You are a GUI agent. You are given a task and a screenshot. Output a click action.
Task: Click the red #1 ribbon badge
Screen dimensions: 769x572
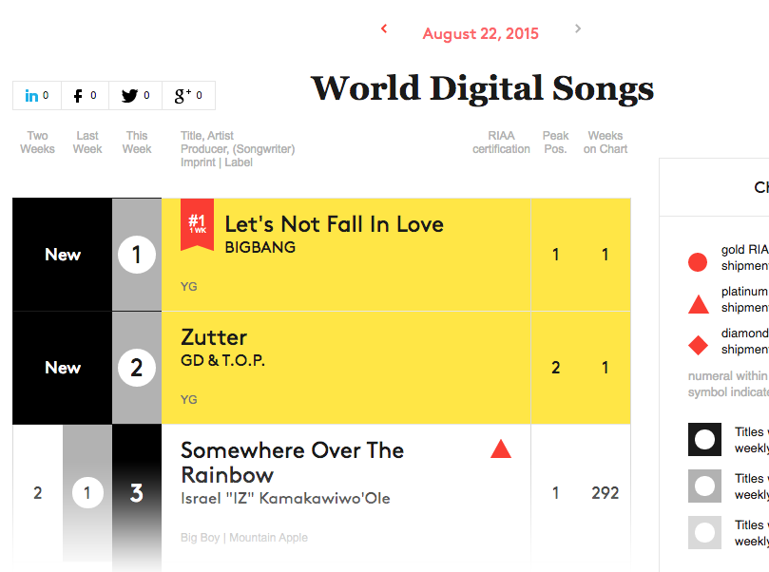[x=197, y=224]
